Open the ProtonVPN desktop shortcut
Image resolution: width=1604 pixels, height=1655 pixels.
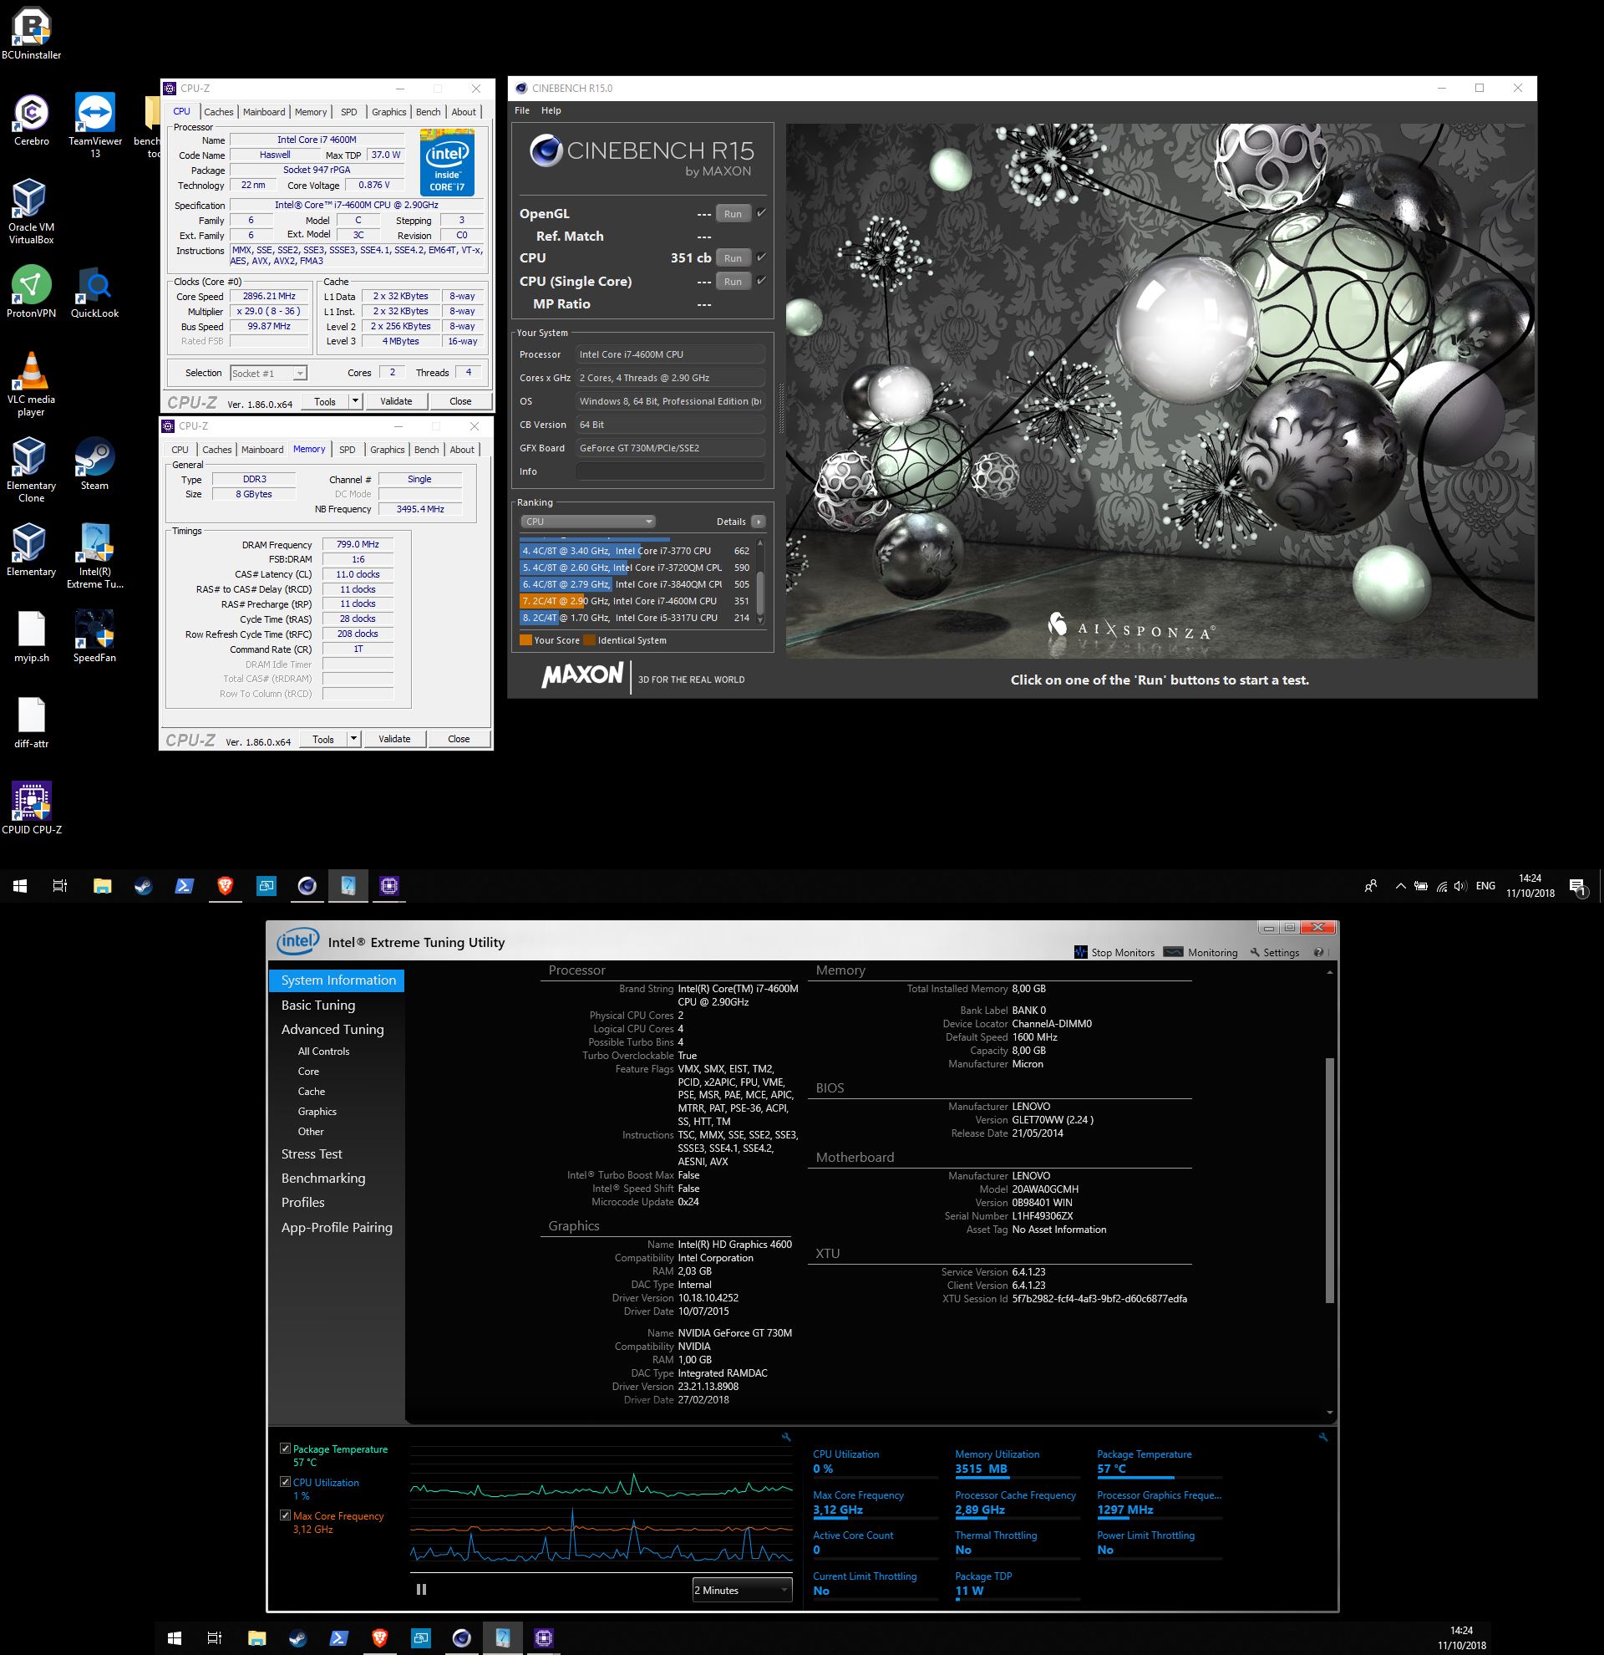point(31,293)
